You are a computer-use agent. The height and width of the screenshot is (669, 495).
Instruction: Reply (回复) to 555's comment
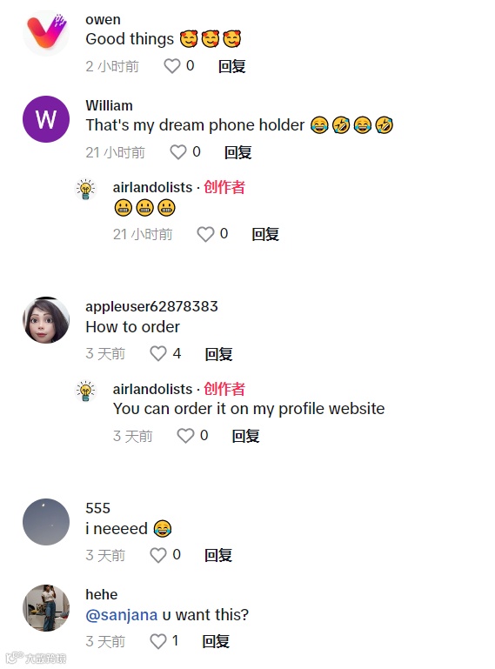[x=218, y=555]
